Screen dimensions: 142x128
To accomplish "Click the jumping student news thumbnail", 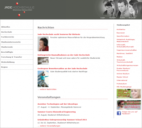I will pos(43,79).
